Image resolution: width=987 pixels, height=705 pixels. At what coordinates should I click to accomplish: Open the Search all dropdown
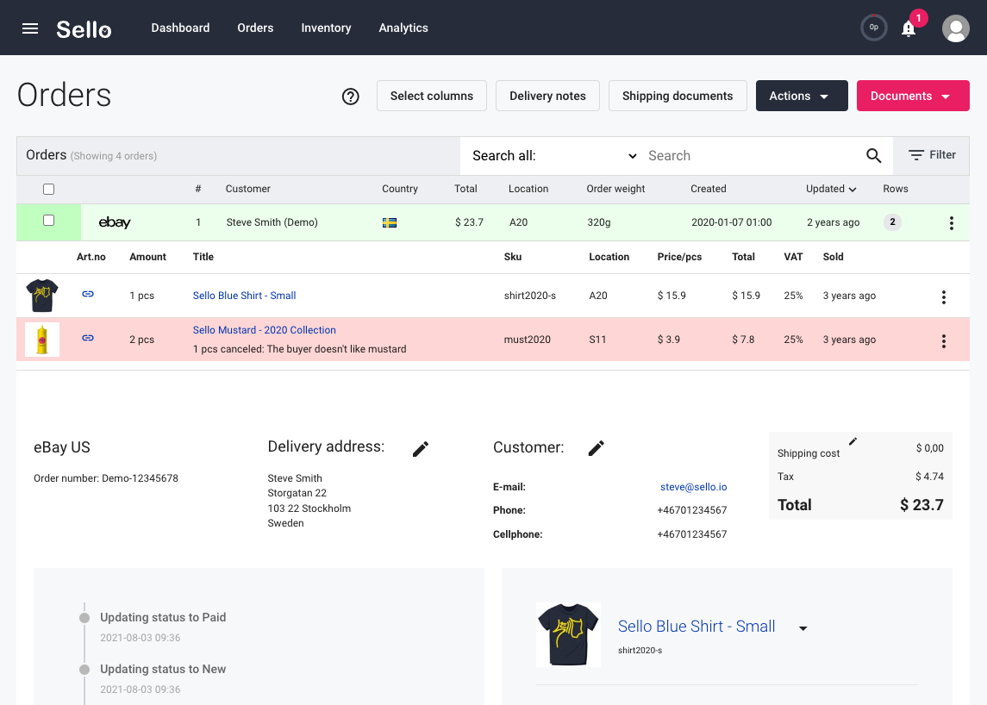click(554, 155)
